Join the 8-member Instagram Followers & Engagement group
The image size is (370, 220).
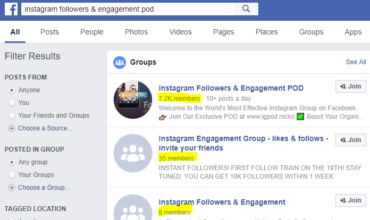pyautogui.click(x=351, y=200)
